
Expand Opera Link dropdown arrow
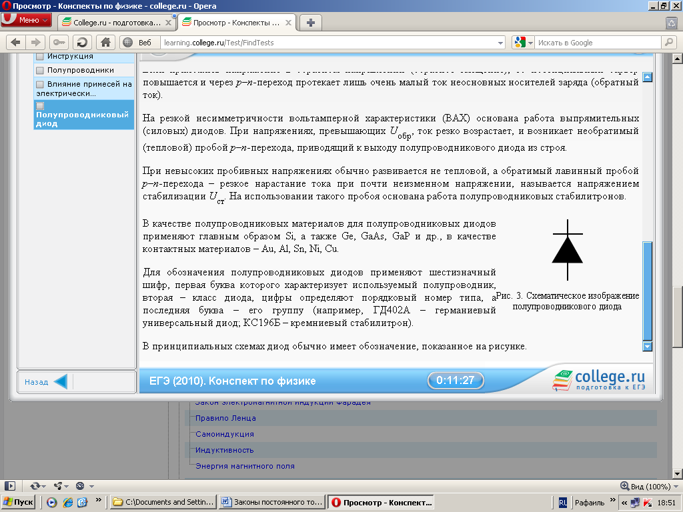coord(44,486)
